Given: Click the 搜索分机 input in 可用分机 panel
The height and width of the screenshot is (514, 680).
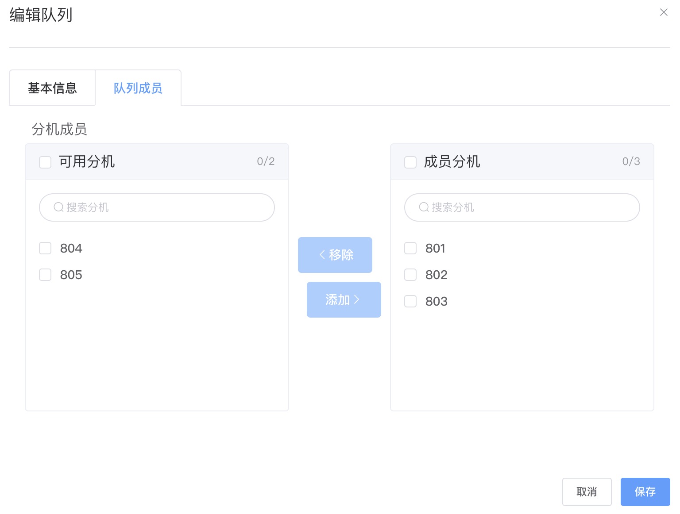Looking at the screenshot, I should pos(157,207).
